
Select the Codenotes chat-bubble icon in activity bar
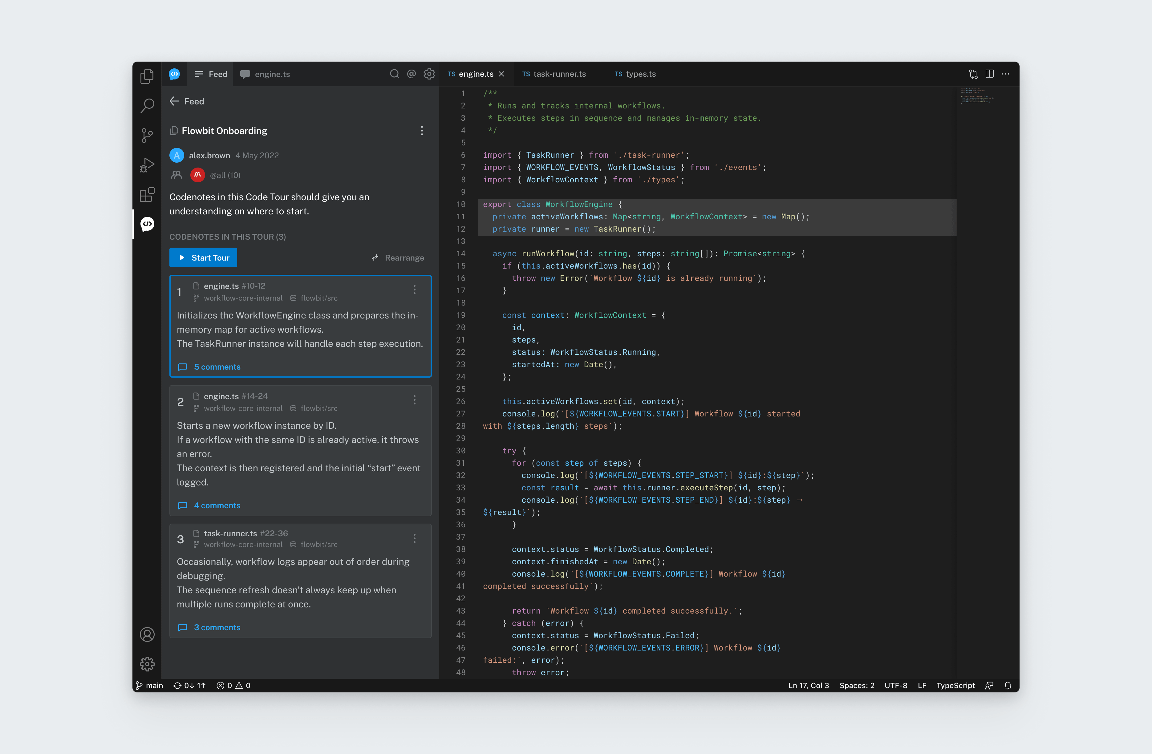pyautogui.click(x=147, y=224)
